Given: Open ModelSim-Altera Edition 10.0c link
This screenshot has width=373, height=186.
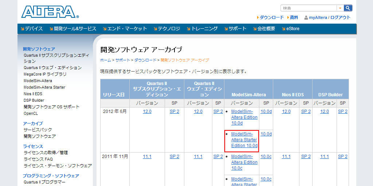Looking at the screenshot, I should coord(244,162).
